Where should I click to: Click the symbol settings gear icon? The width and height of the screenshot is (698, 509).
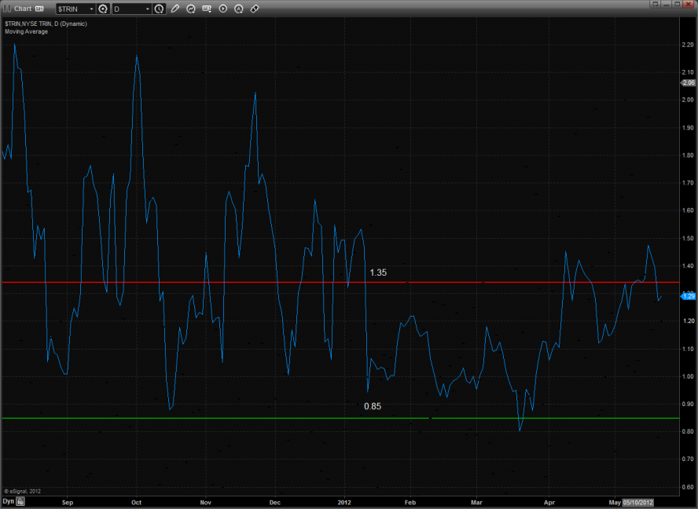pos(103,9)
